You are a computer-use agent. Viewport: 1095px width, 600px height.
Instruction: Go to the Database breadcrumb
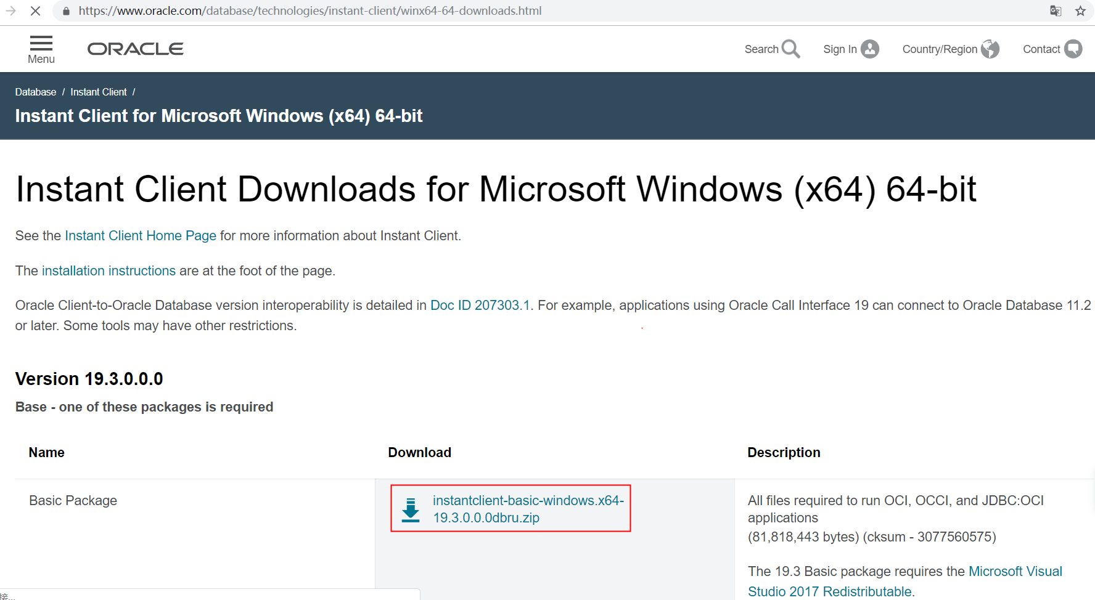pos(36,92)
